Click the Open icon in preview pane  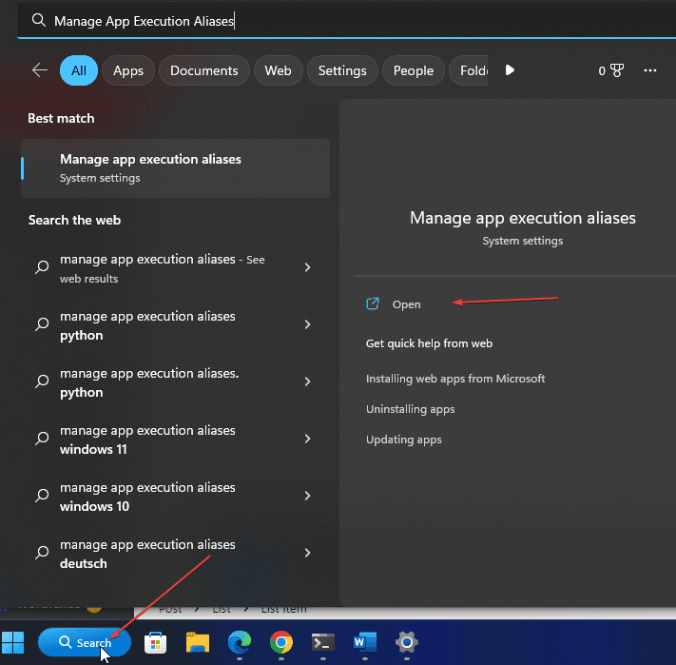(373, 304)
